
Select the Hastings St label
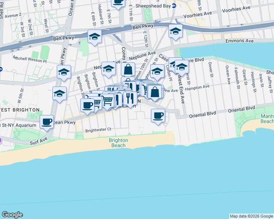tap(253, 82)
